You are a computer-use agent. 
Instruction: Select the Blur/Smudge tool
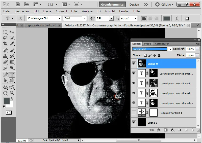5,67
